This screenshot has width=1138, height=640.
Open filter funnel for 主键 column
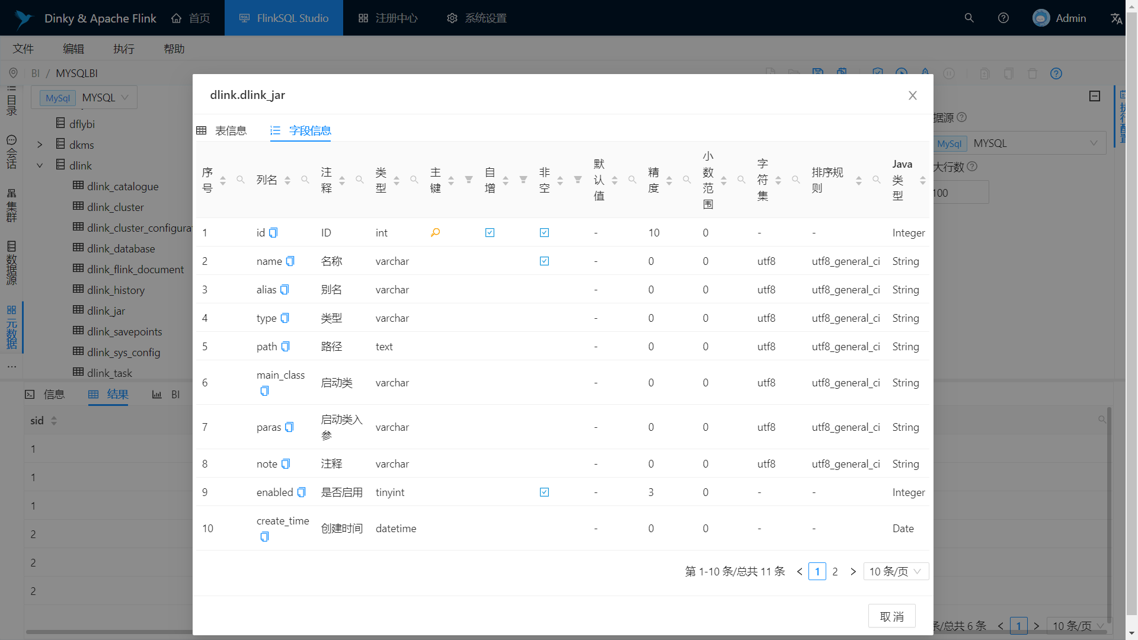point(469,180)
